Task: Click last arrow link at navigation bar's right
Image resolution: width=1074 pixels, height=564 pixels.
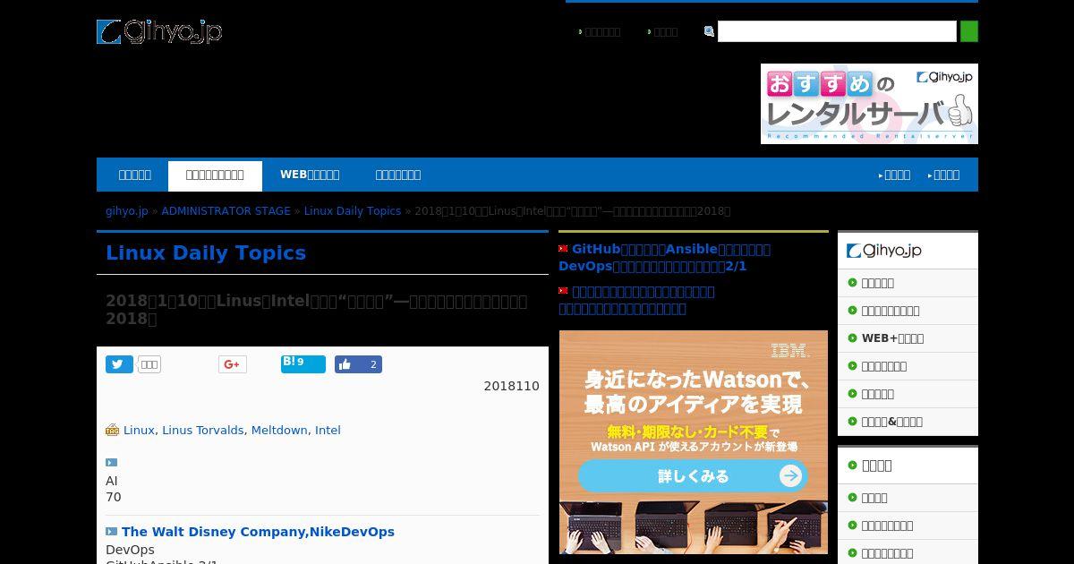Action: 944,175
